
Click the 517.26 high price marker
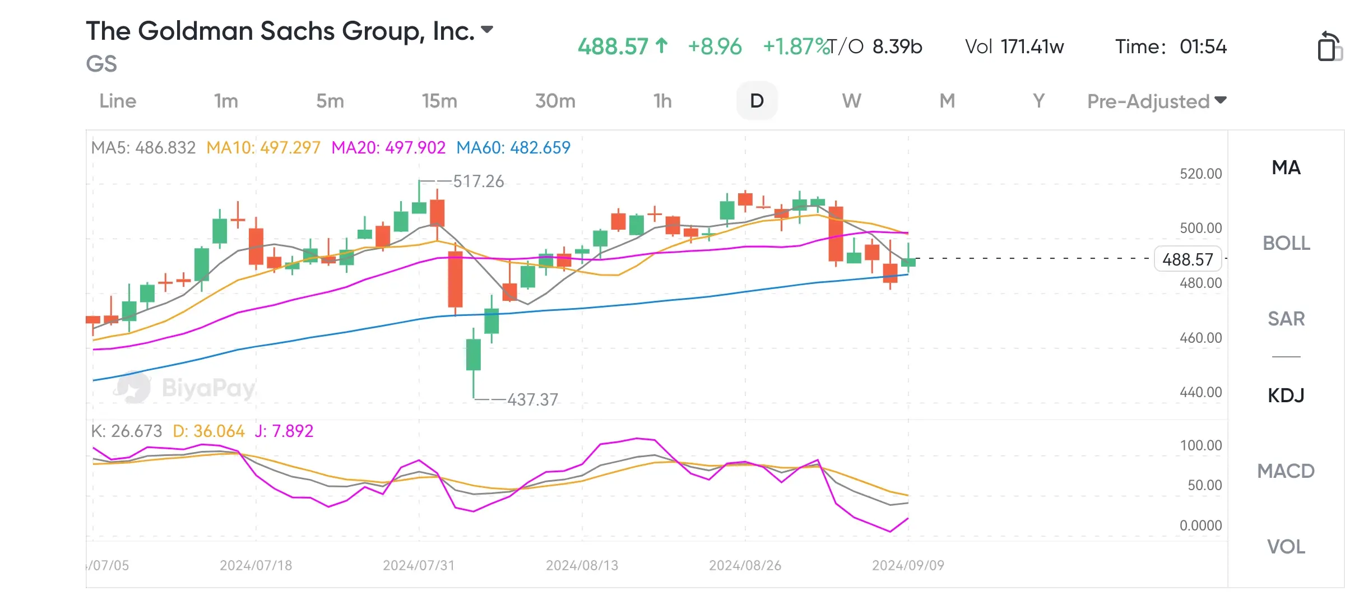click(x=479, y=182)
